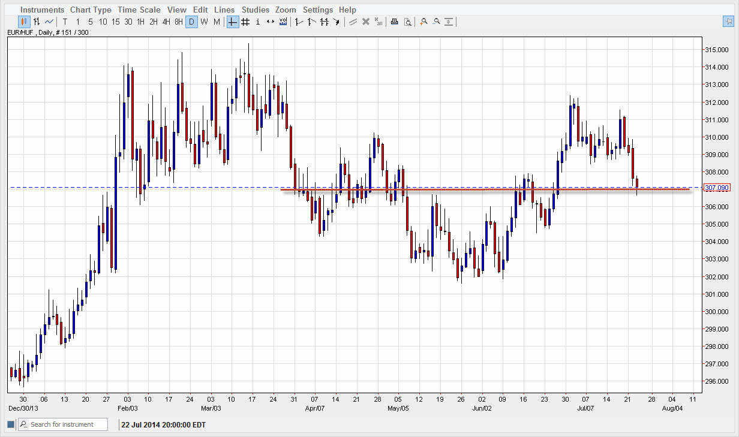Select the weekly W timeframe button
739x437 pixels.
point(204,22)
